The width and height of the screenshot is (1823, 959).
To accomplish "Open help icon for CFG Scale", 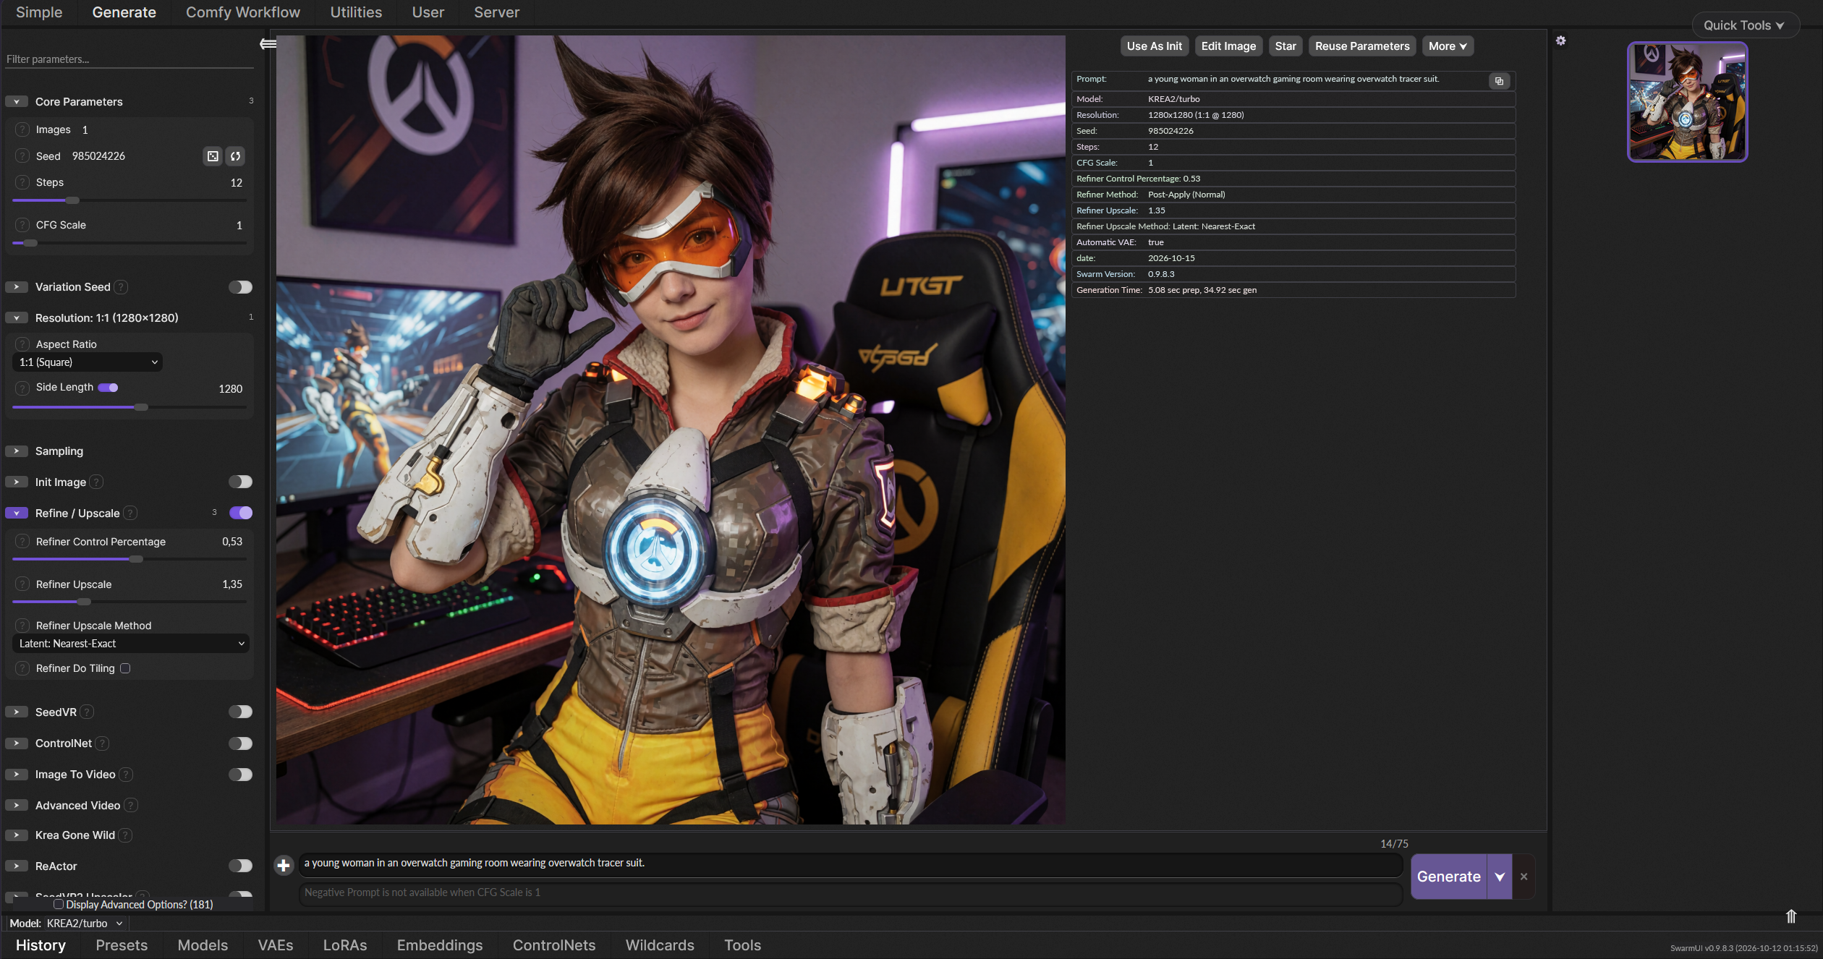I will pos(22,225).
